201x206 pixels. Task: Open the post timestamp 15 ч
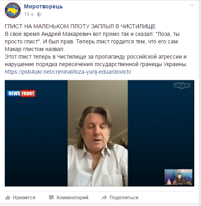(29, 14)
